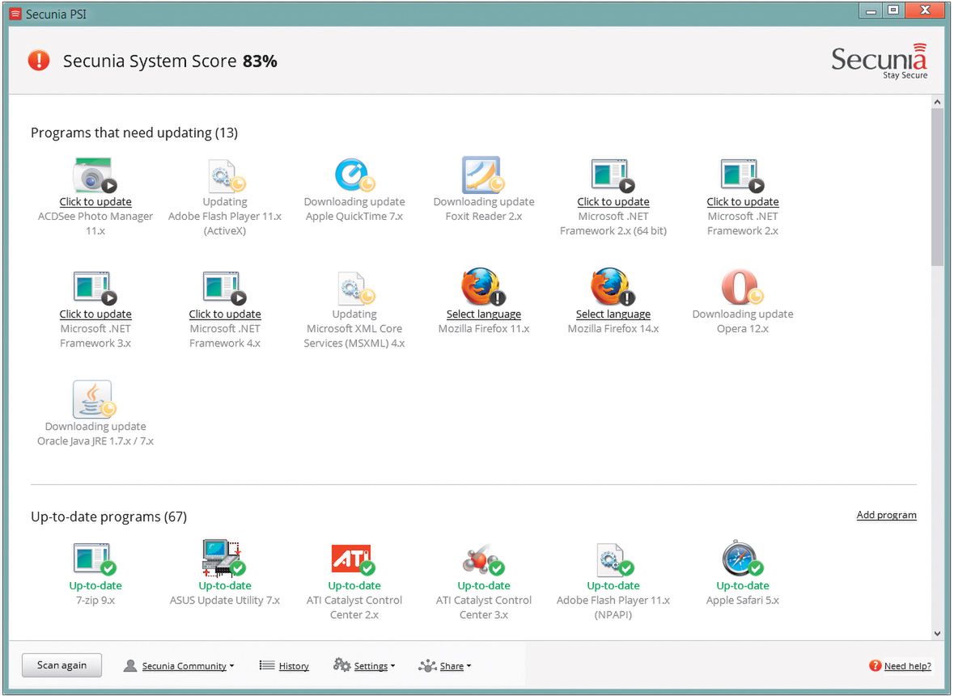
Task: Click the vertical scrollbar thumb
Action: coord(937,188)
